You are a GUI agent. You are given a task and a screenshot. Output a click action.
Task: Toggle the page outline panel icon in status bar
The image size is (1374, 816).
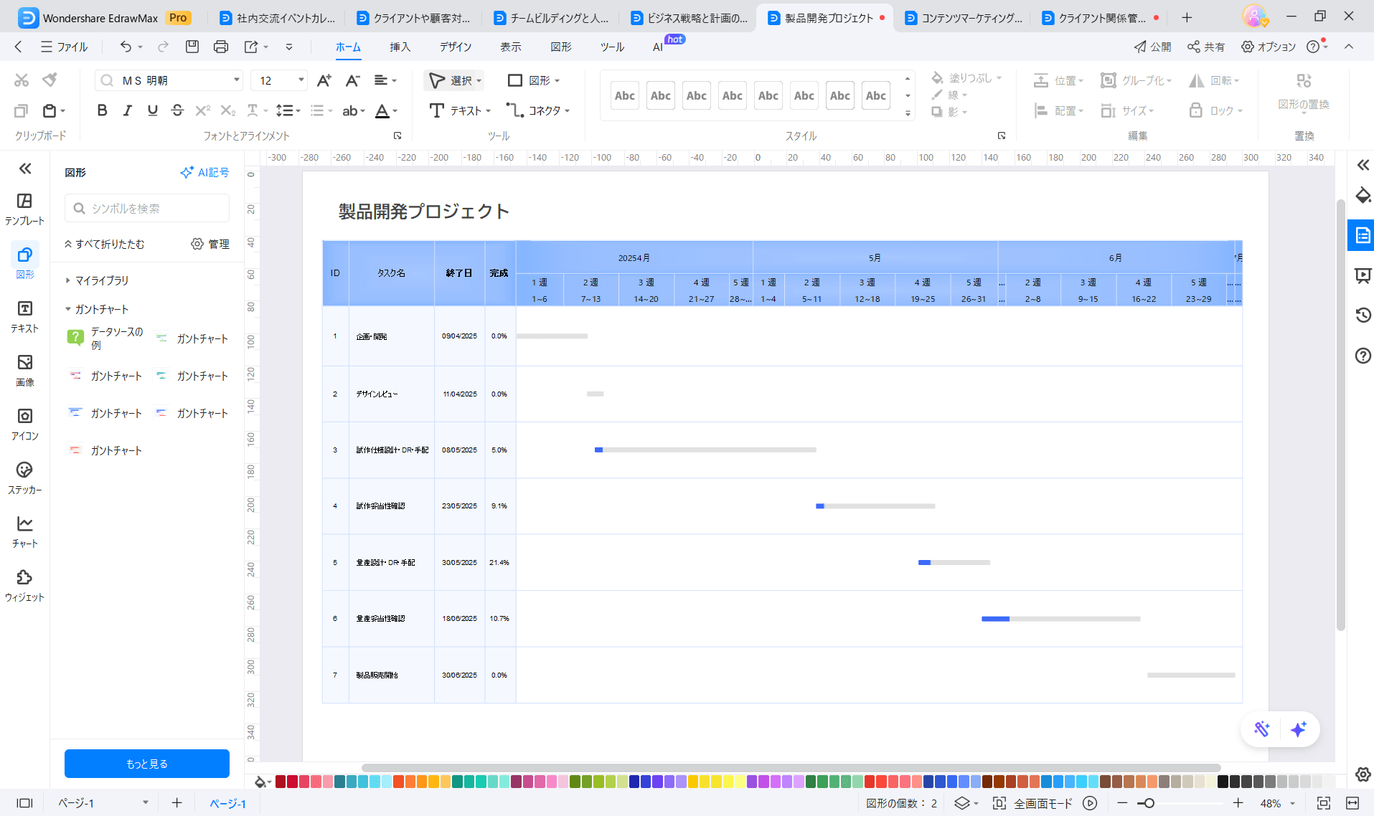pyautogui.click(x=25, y=803)
